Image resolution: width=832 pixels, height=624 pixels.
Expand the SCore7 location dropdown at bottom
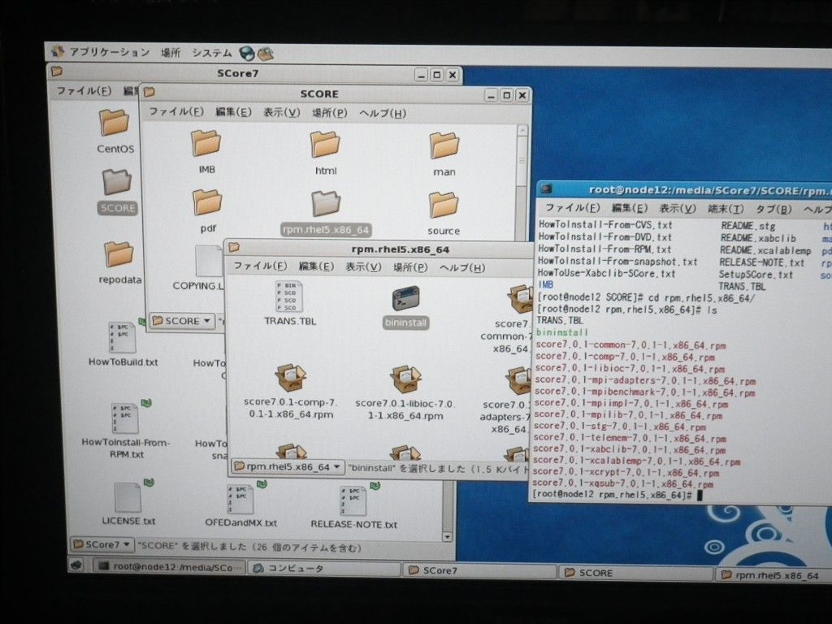102,544
